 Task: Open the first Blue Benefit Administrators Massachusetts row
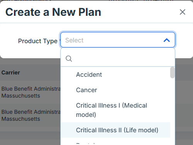(x=31, y=92)
